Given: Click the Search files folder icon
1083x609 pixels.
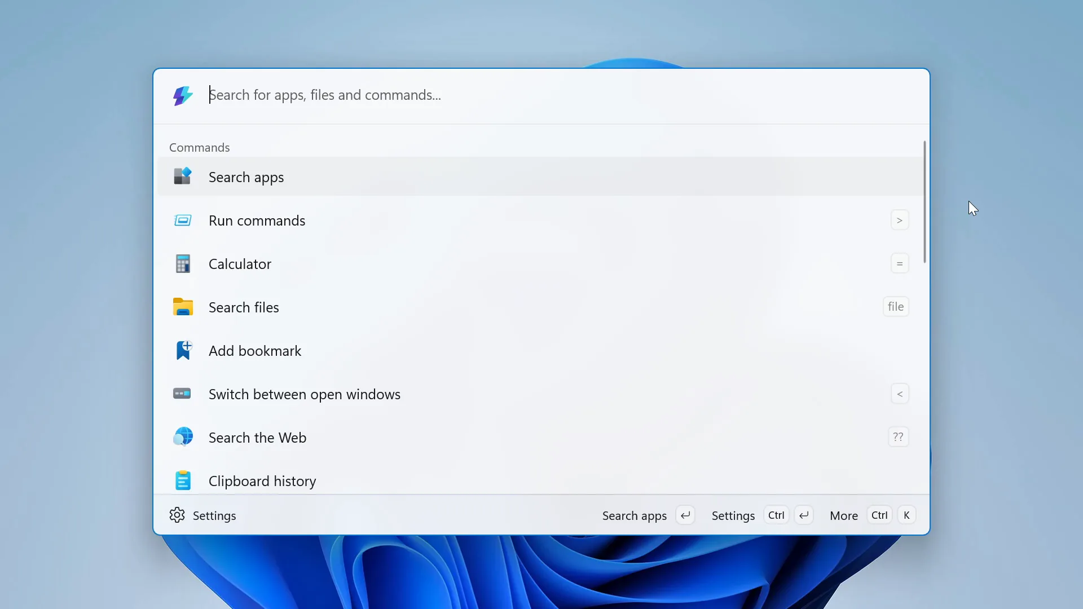Looking at the screenshot, I should pos(182,307).
